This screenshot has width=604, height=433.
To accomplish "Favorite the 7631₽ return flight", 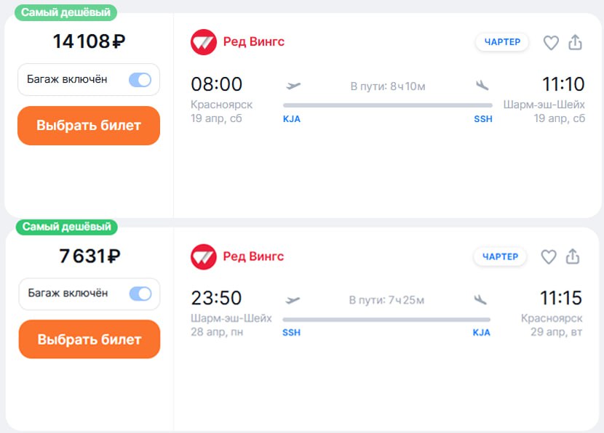I will point(549,256).
